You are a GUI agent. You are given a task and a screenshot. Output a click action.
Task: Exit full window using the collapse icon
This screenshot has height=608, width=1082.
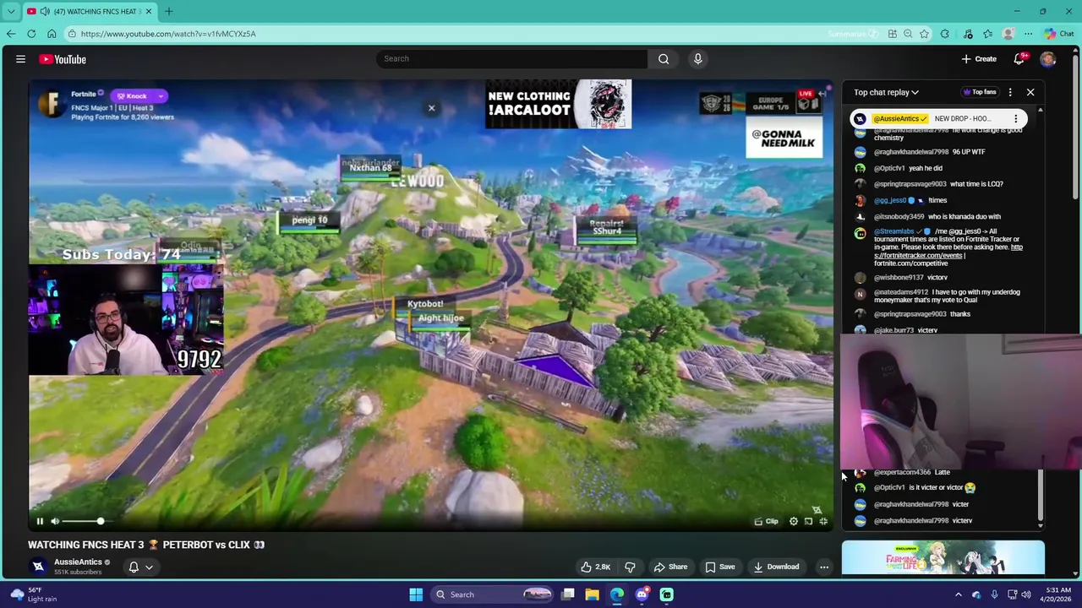tap(823, 521)
